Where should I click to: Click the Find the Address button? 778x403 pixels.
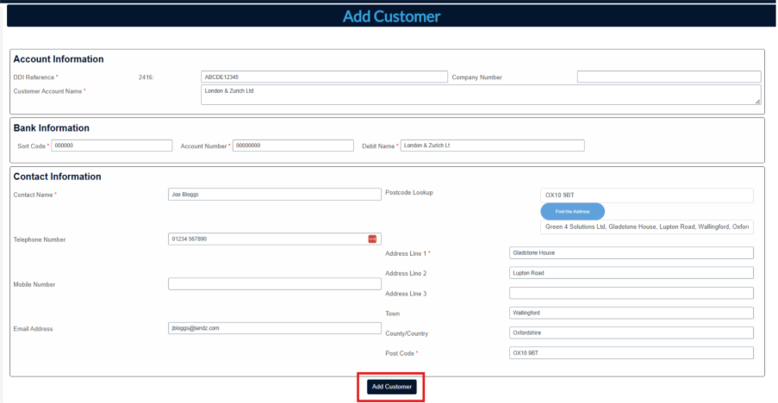pyautogui.click(x=572, y=211)
